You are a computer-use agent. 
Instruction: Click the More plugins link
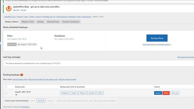86,17
